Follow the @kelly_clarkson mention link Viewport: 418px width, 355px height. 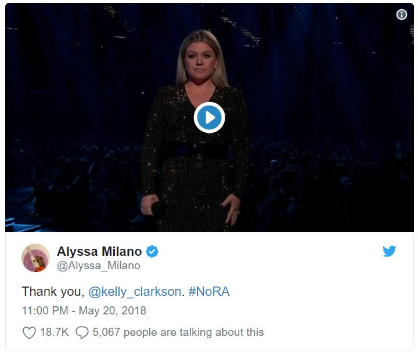coord(135,291)
